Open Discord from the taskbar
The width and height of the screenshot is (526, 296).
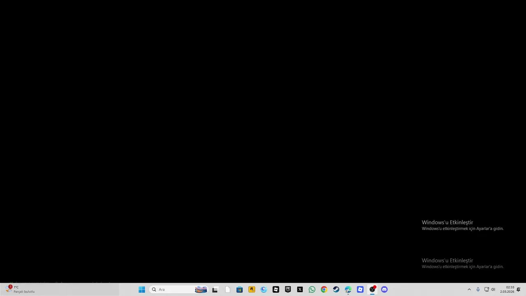pyautogui.click(x=384, y=289)
